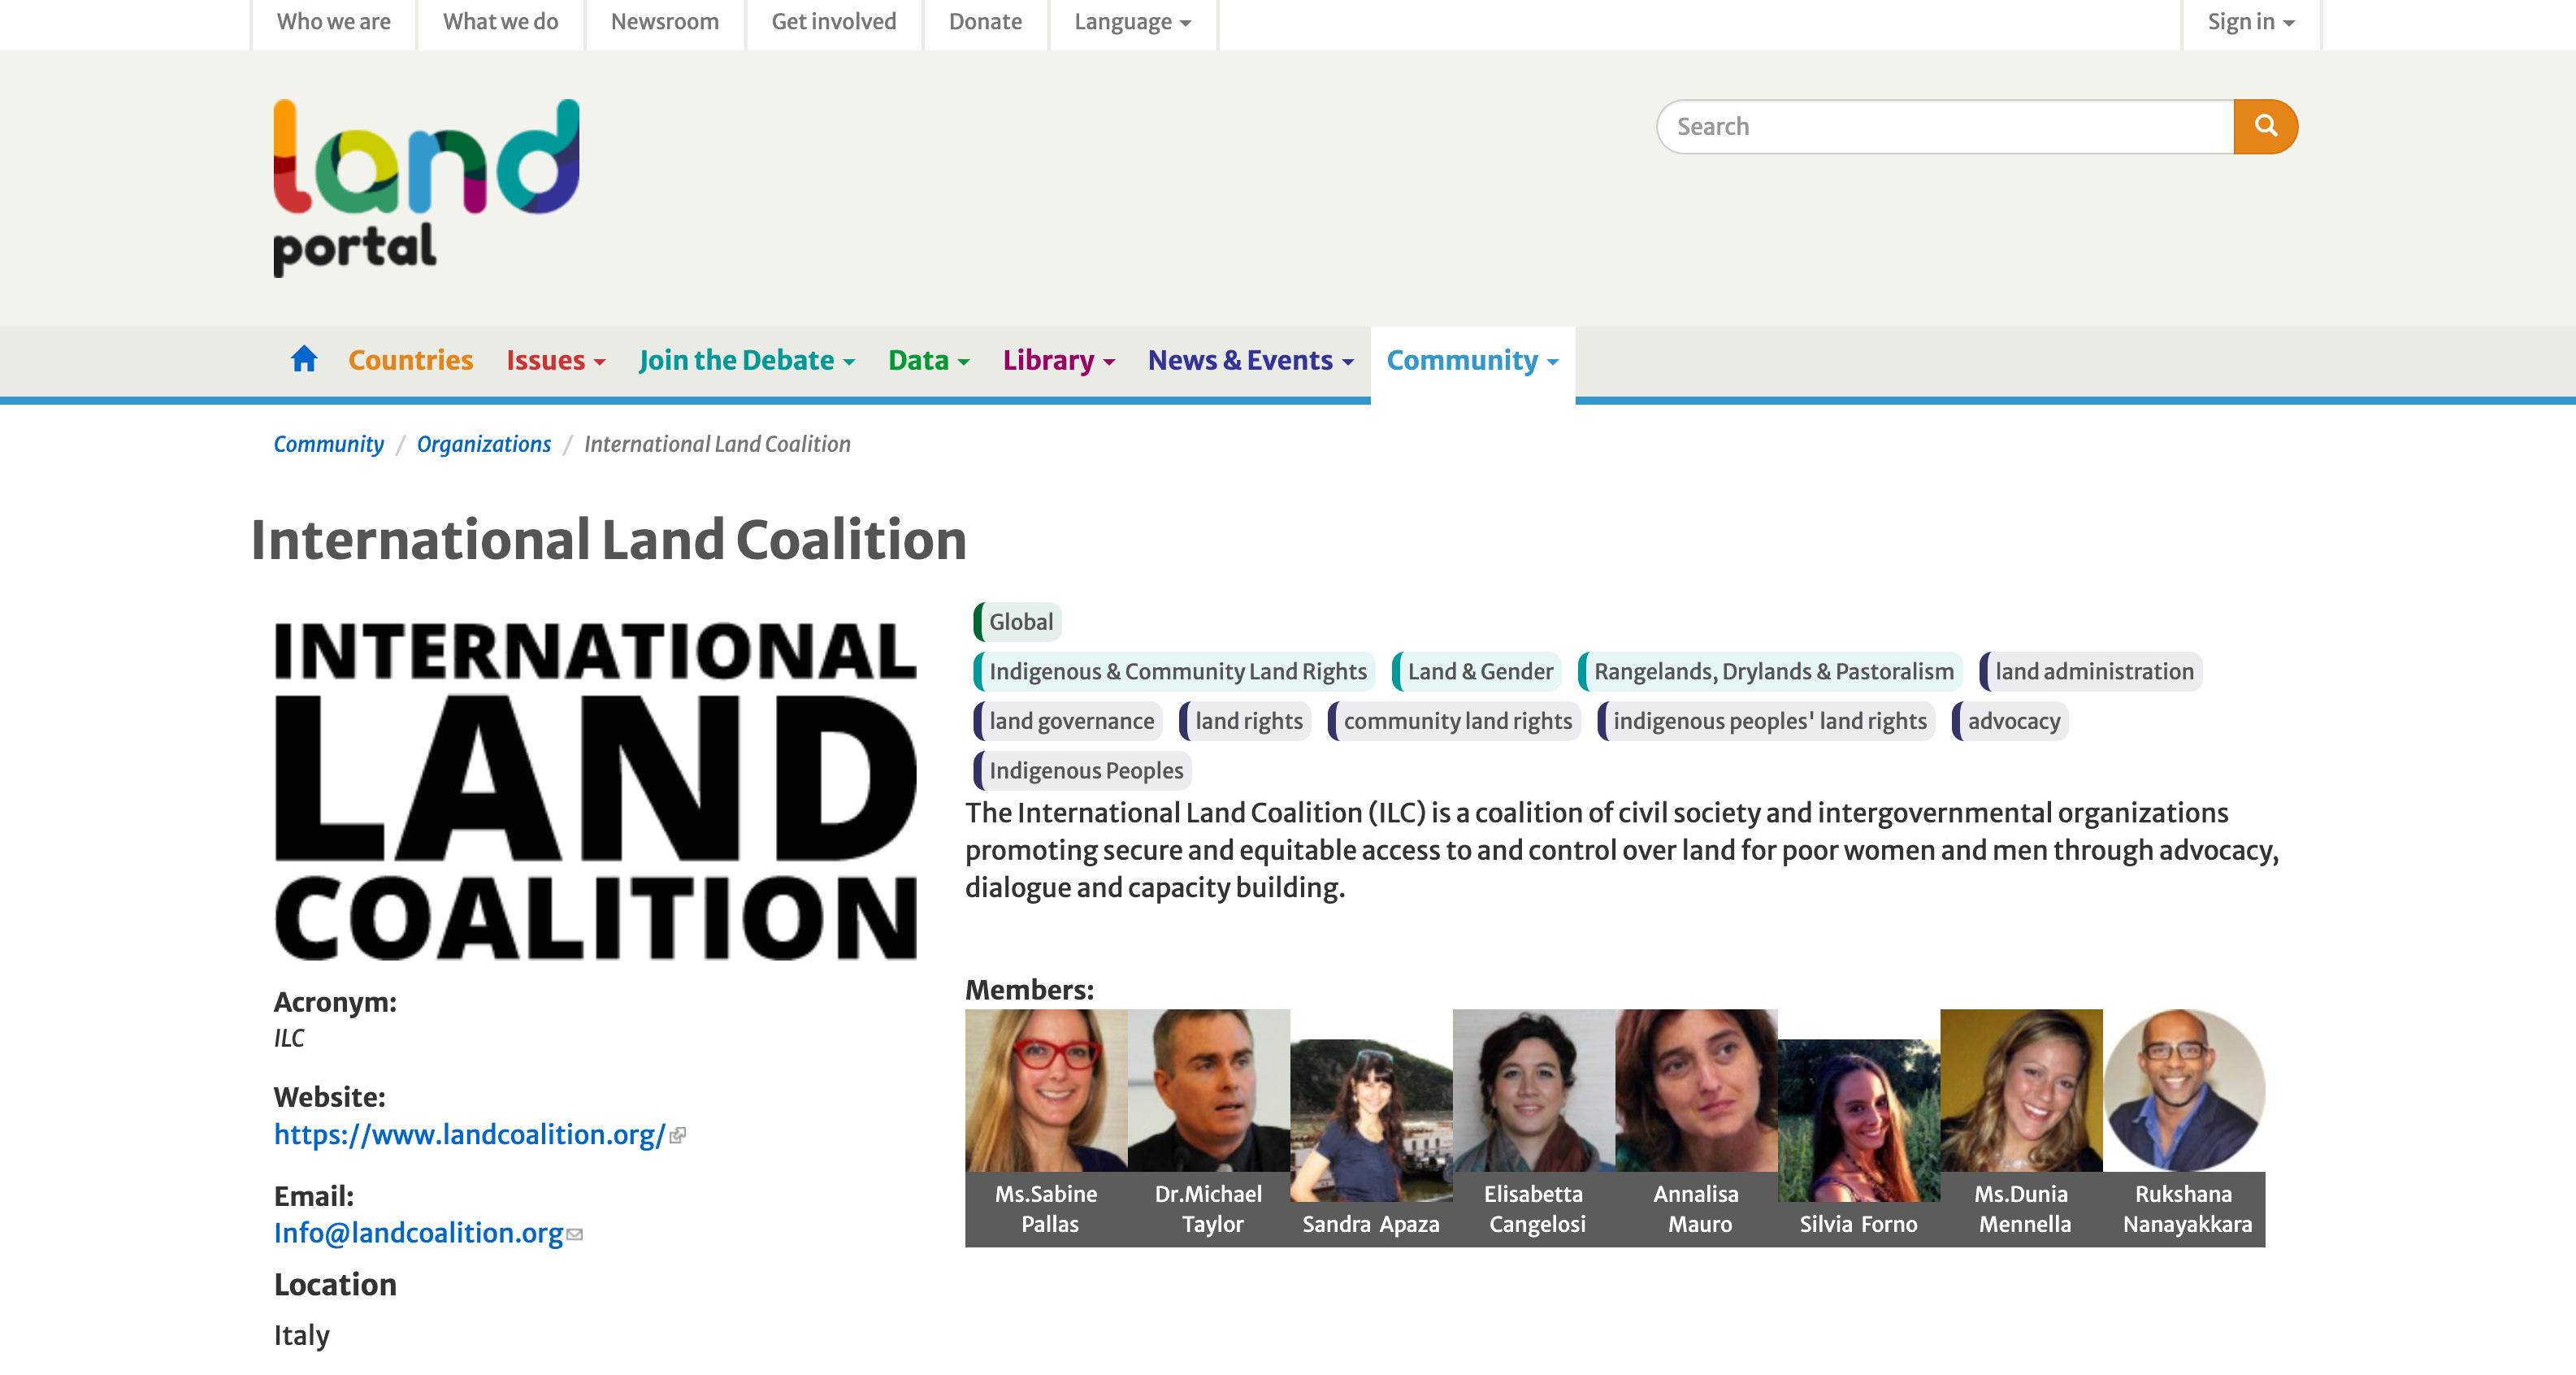Image resolution: width=2576 pixels, height=1375 pixels.
Task: Click the Italy location text
Action: [x=302, y=1336]
